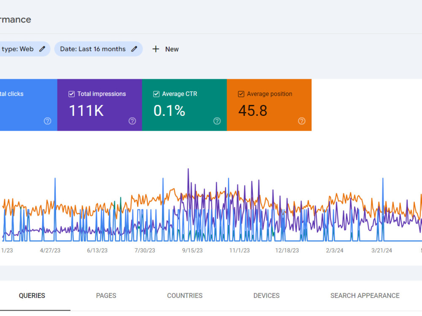Click the 12/18/23 date axis label
Image resolution: width=422 pixels, height=316 pixels.
point(287,250)
